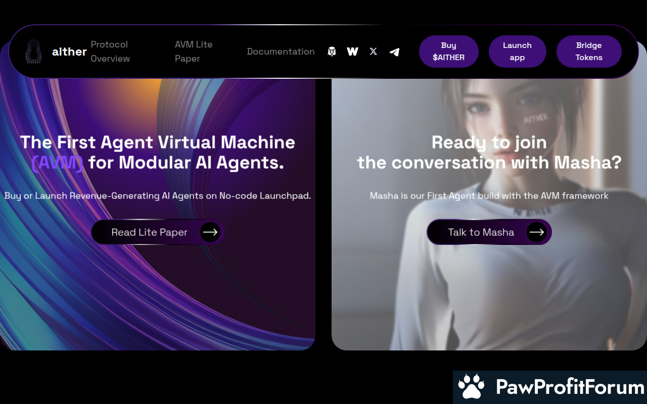Go to AVM Lite Paper nav item

tap(194, 52)
